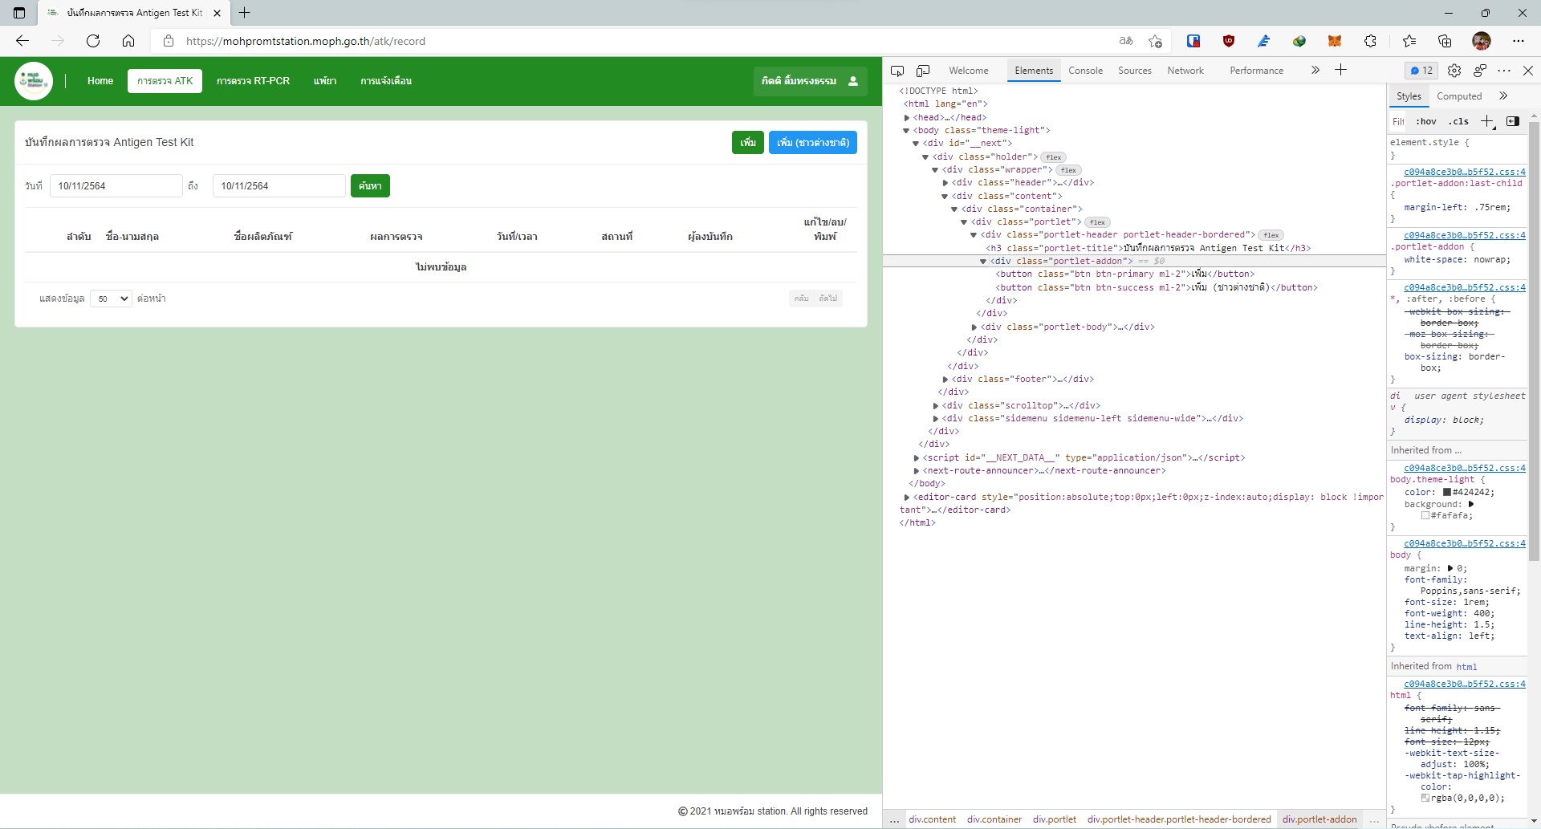Viewport: 1541px width, 829px height.
Task: Open the MetaMask fox extension
Action: tap(1335, 41)
